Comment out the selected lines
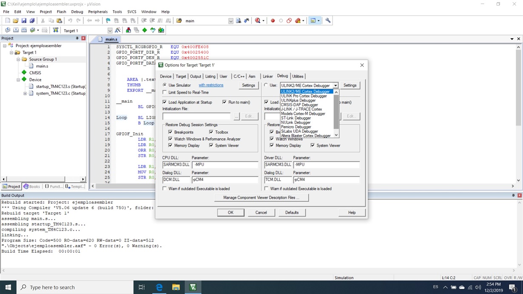Image resolution: width=523 pixels, height=294 pixels. point(160,20)
